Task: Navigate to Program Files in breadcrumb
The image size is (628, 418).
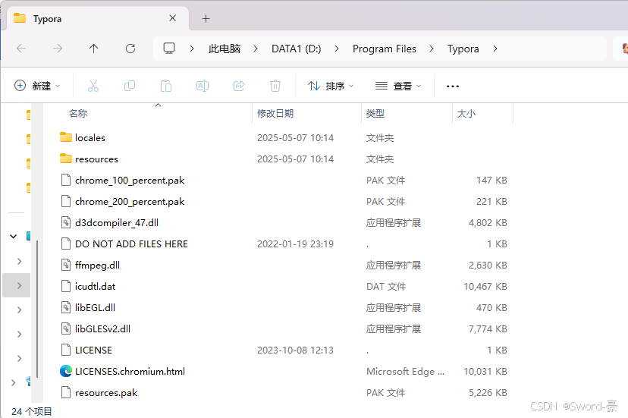Action: (385, 49)
